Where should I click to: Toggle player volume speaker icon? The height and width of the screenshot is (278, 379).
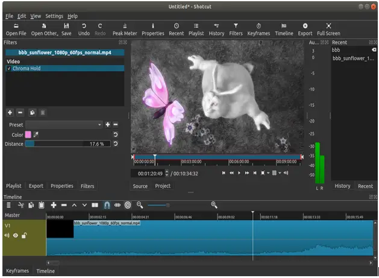coord(286,172)
